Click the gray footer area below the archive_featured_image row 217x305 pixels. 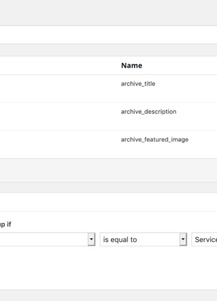click(108, 170)
